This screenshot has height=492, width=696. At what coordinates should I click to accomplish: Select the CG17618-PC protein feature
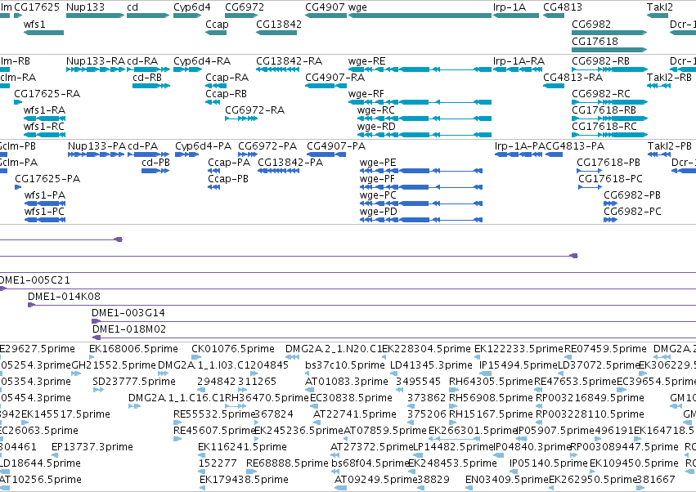tap(590, 187)
